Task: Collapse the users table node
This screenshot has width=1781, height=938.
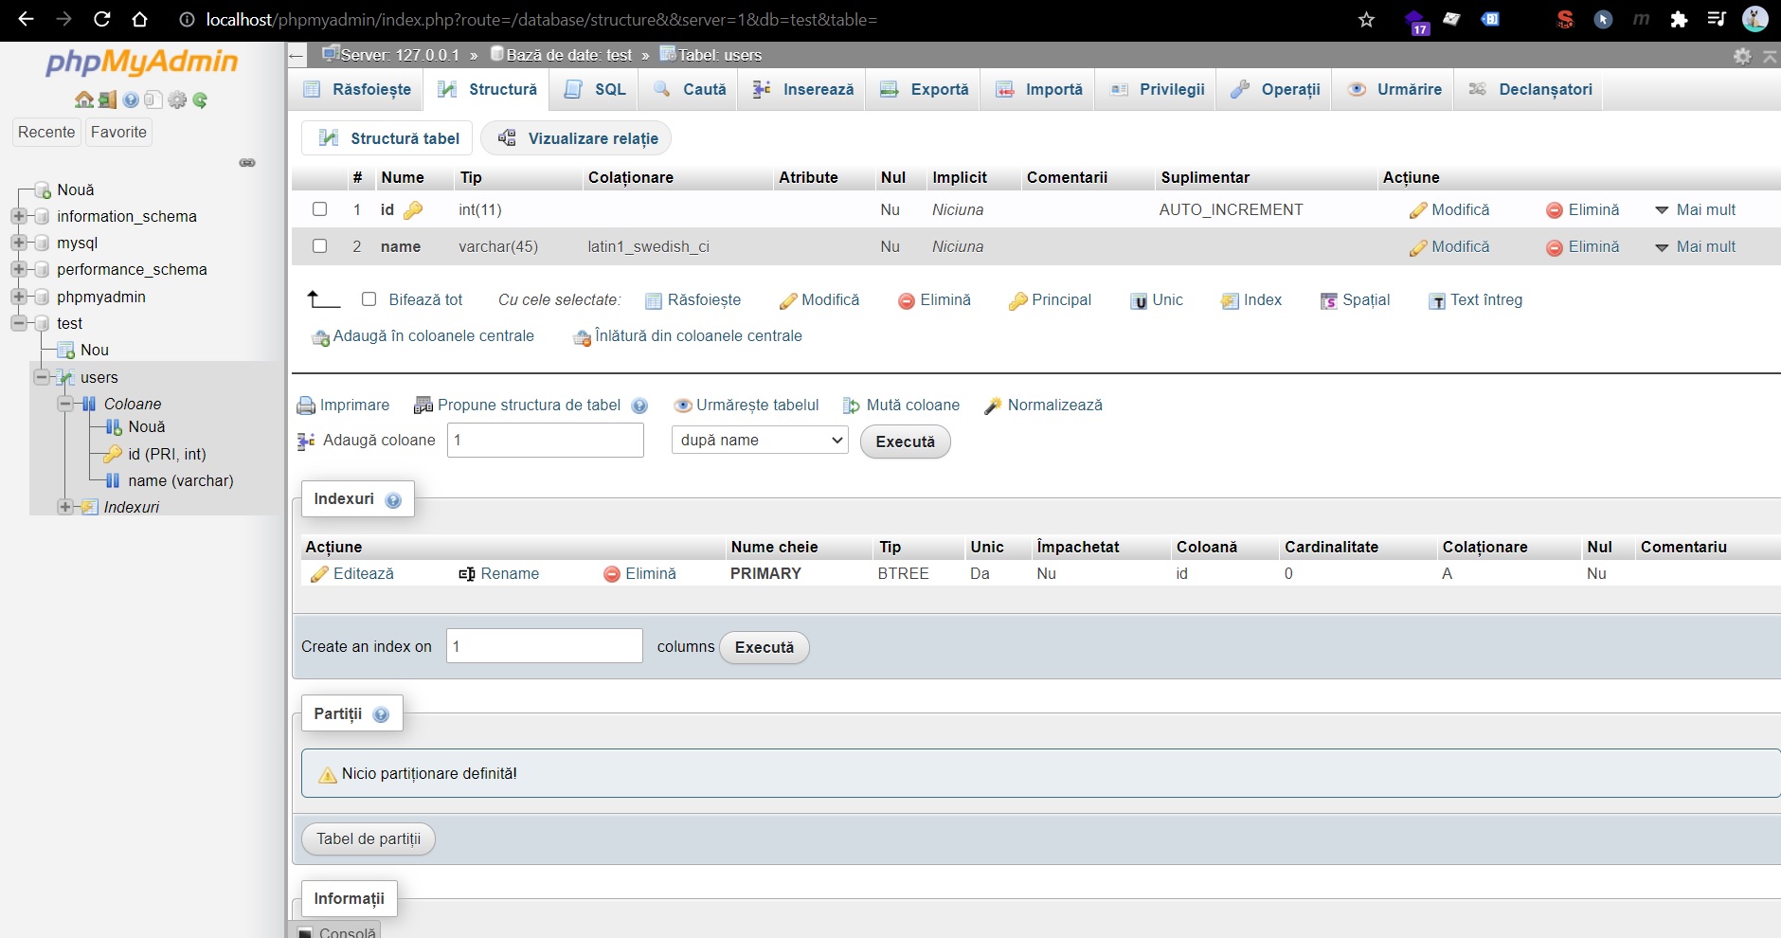Action: pyautogui.click(x=42, y=377)
